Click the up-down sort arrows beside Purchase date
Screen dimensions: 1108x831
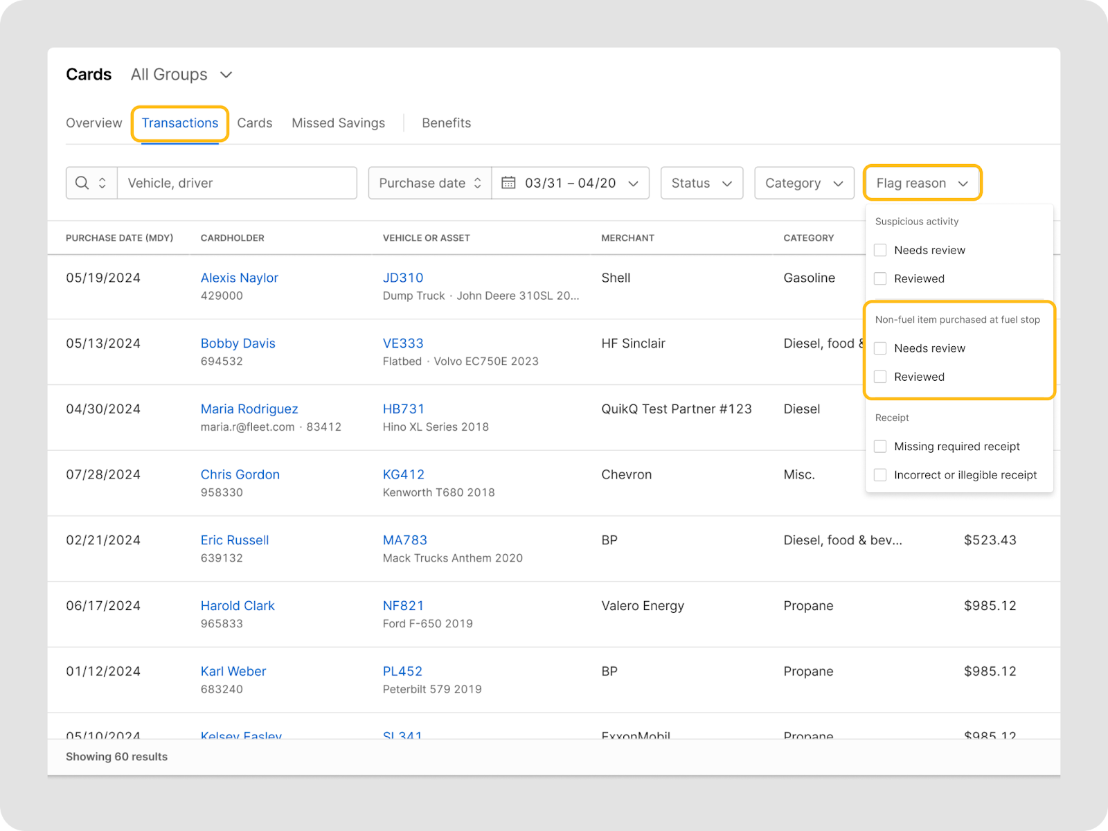(477, 183)
